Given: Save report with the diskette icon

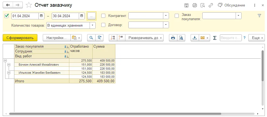Looking at the screenshot, I should click(x=187, y=5).
